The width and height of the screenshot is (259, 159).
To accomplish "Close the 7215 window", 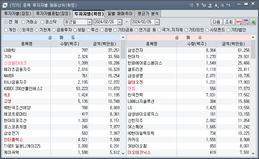I will tap(253, 4).
